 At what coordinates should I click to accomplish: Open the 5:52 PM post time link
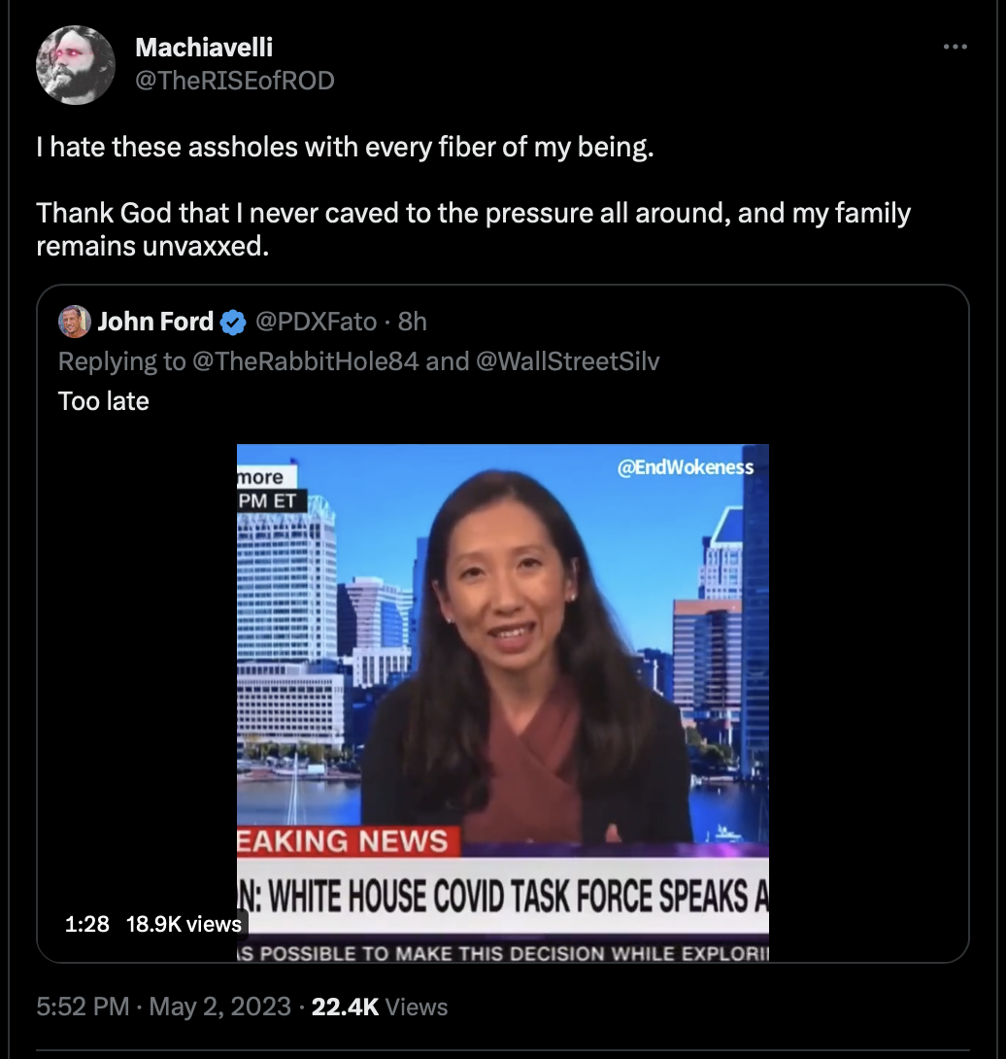pos(83,1007)
